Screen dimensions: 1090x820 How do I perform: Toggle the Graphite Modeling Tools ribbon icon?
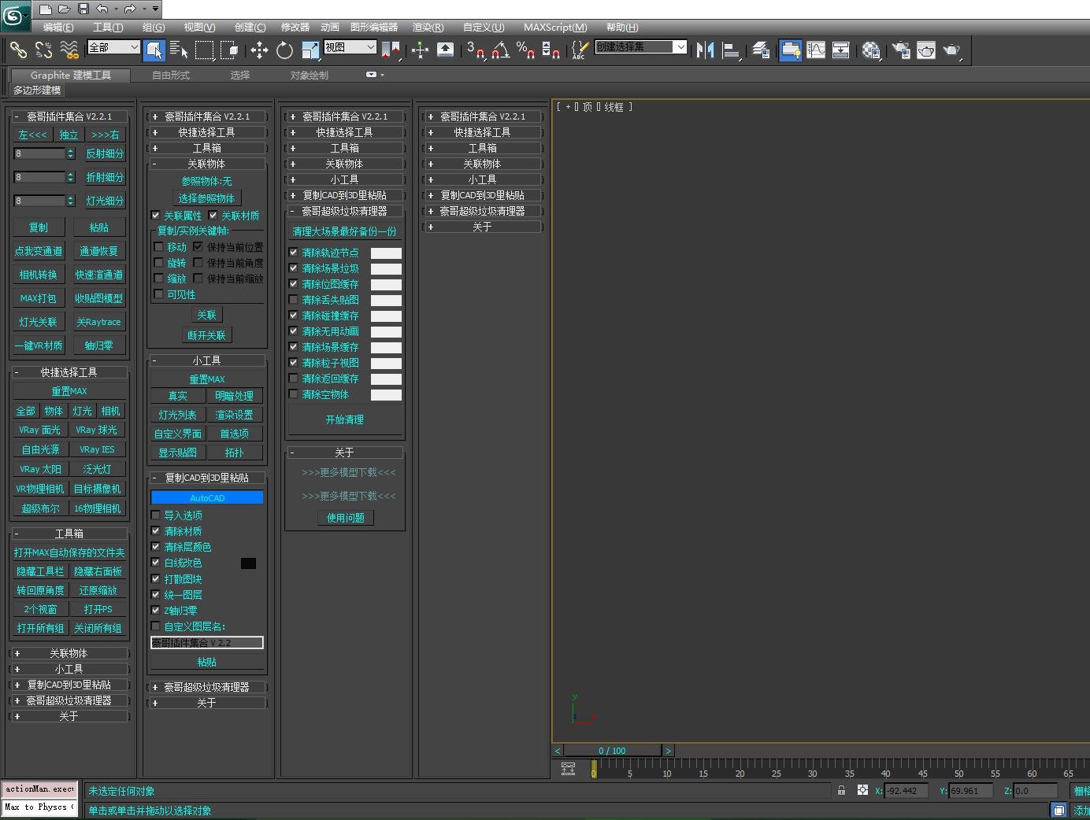click(790, 50)
